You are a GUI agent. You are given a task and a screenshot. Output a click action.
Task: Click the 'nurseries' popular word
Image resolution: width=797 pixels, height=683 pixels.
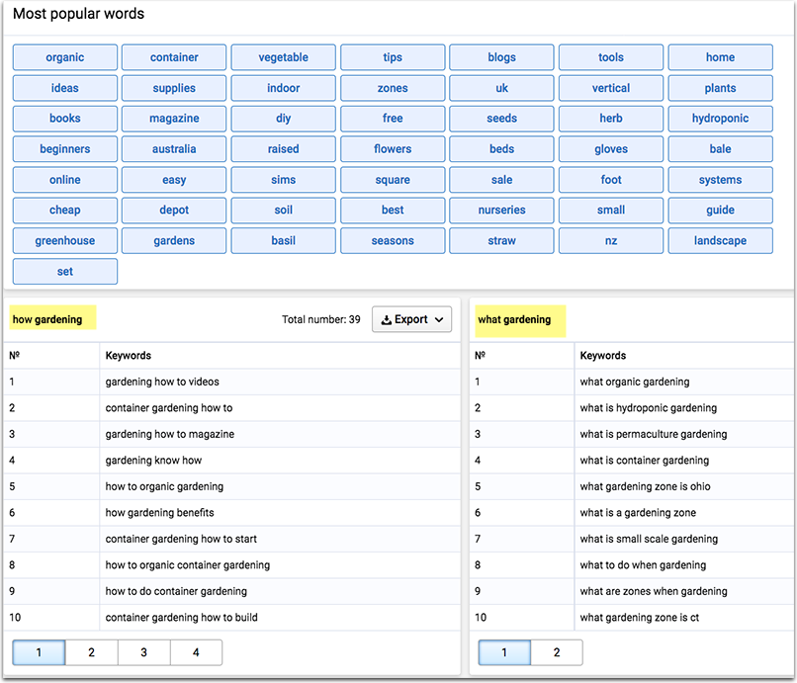501,211
